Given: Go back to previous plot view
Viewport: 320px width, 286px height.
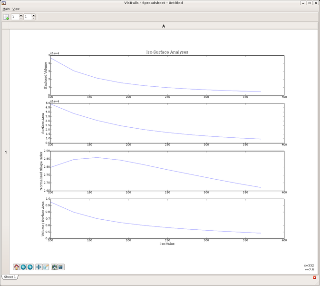Looking at the screenshot, I should coord(23,267).
